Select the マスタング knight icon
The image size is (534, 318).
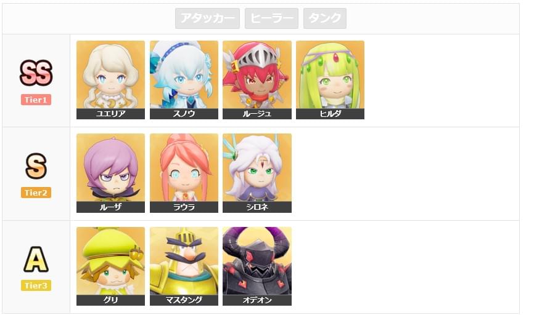click(x=184, y=266)
